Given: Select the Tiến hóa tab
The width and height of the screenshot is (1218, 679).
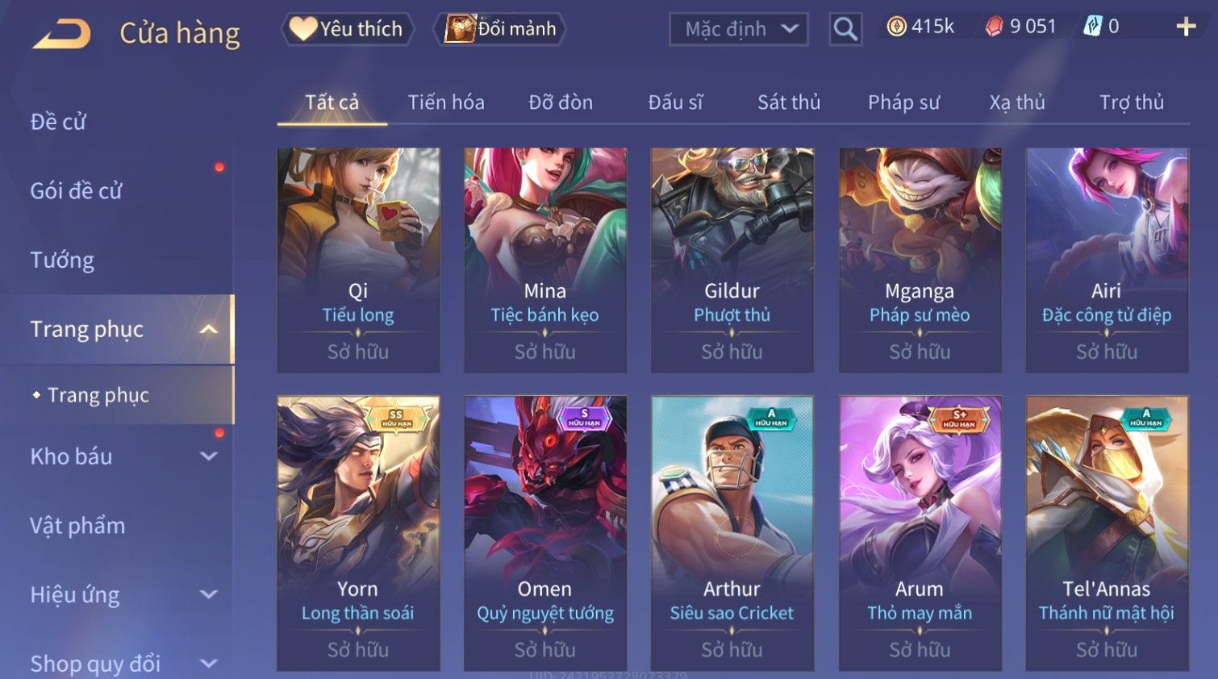Looking at the screenshot, I should tap(446, 102).
